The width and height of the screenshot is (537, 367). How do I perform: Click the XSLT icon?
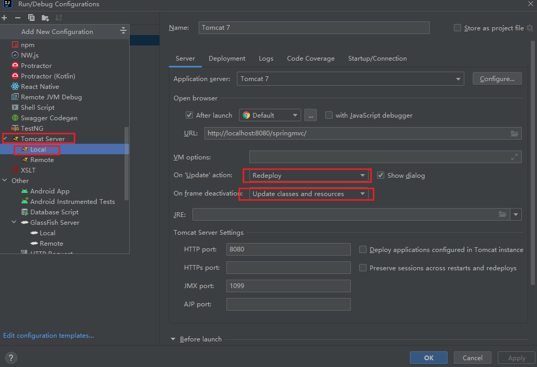pyautogui.click(x=15, y=170)
